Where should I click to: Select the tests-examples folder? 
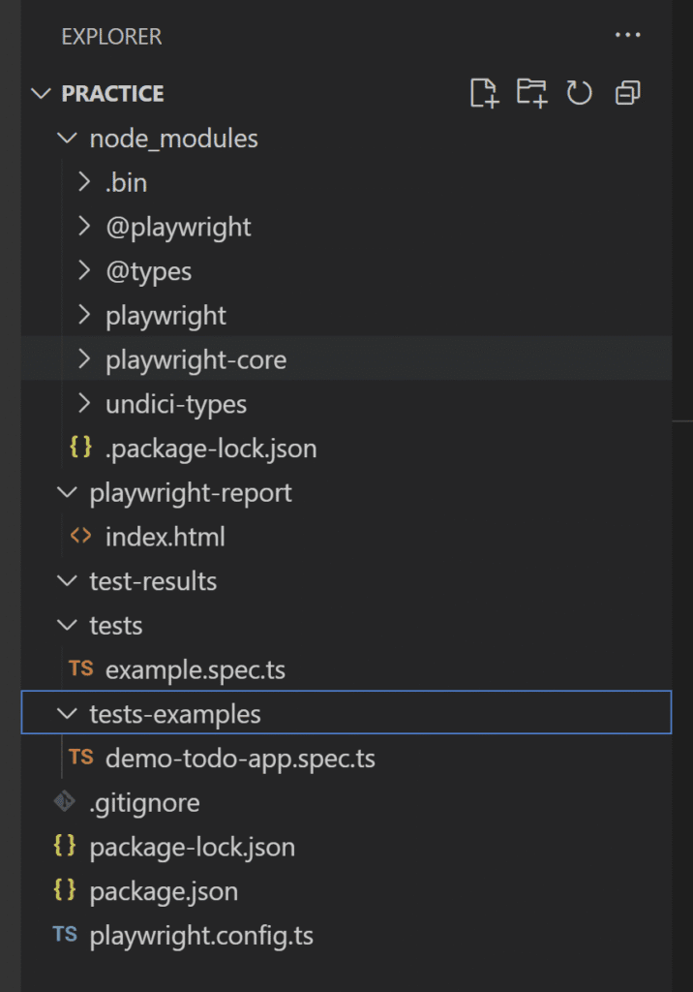tap(346, 712)
